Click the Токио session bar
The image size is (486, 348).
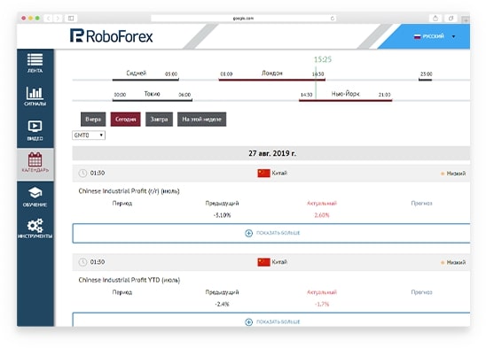[x=153, y=100]
